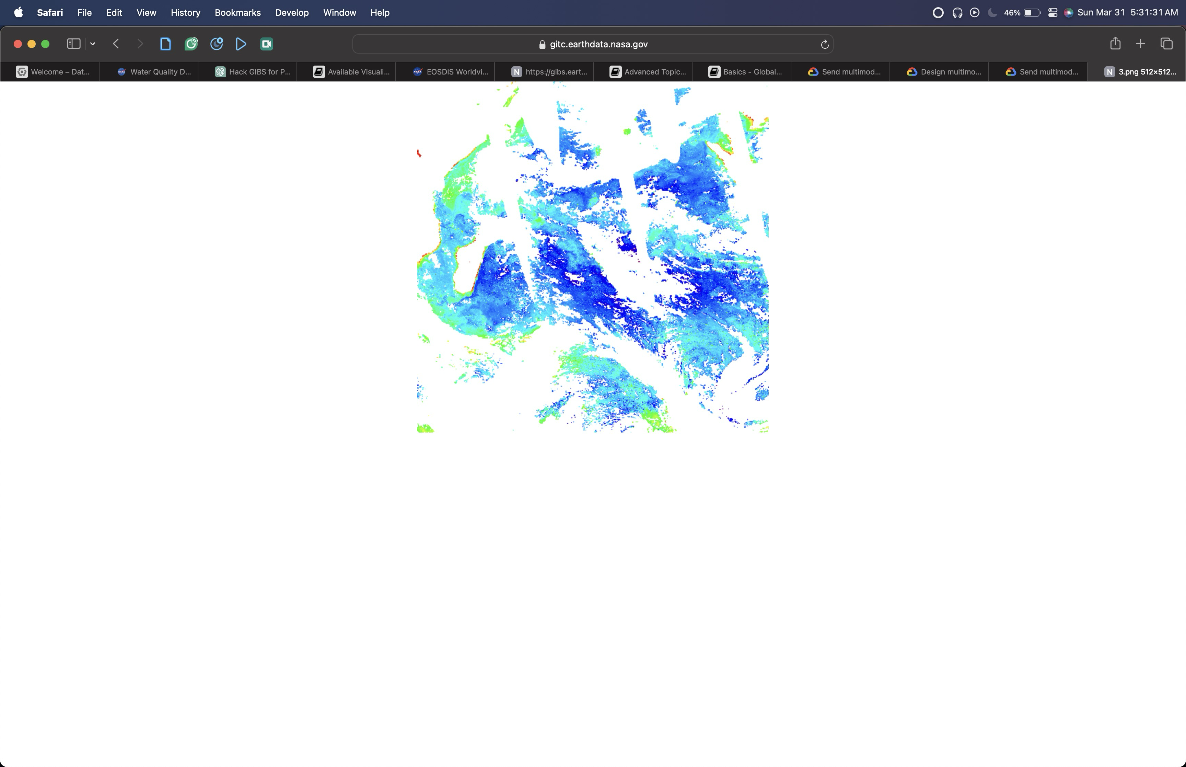The image size is (1186, 767).
Task: Click the blue document extension icon
Action: (x=166, y=44)
